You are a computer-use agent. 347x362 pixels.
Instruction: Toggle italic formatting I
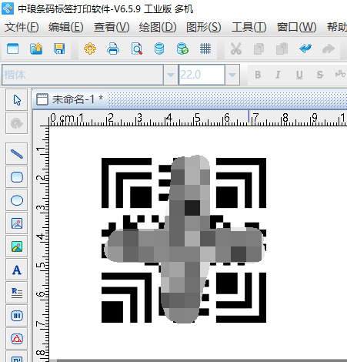(x=278, y=75)
